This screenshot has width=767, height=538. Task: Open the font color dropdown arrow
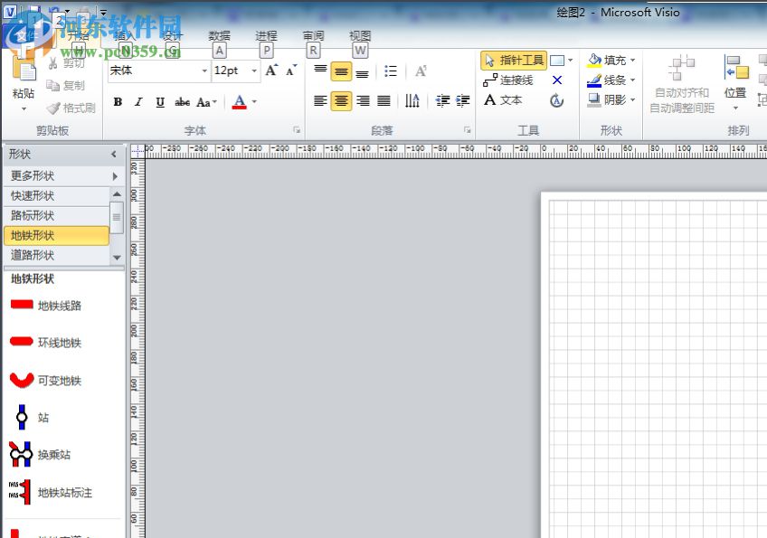click(254, 102)
